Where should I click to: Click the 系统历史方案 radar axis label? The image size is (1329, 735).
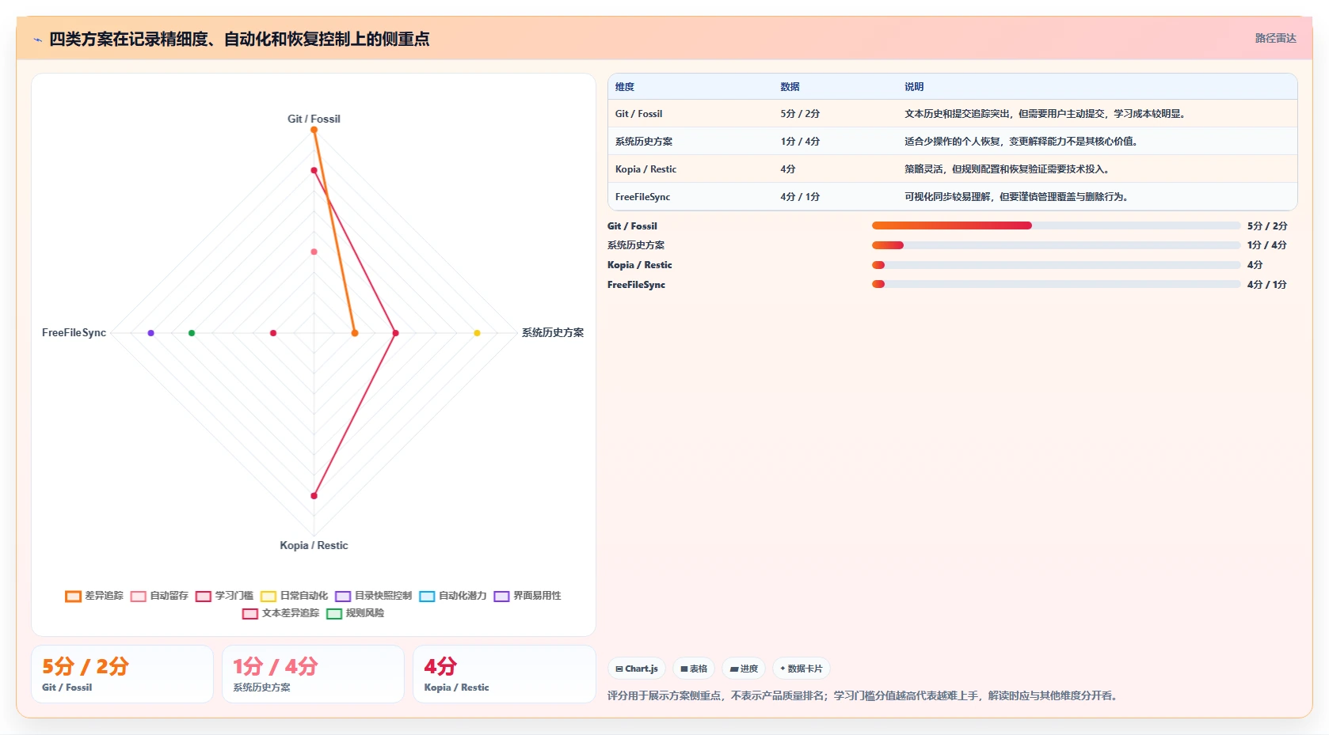[x=553, y=332]
